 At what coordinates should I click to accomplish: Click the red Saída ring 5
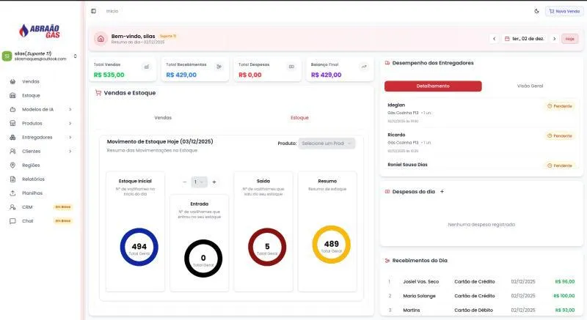click(267, 247)
